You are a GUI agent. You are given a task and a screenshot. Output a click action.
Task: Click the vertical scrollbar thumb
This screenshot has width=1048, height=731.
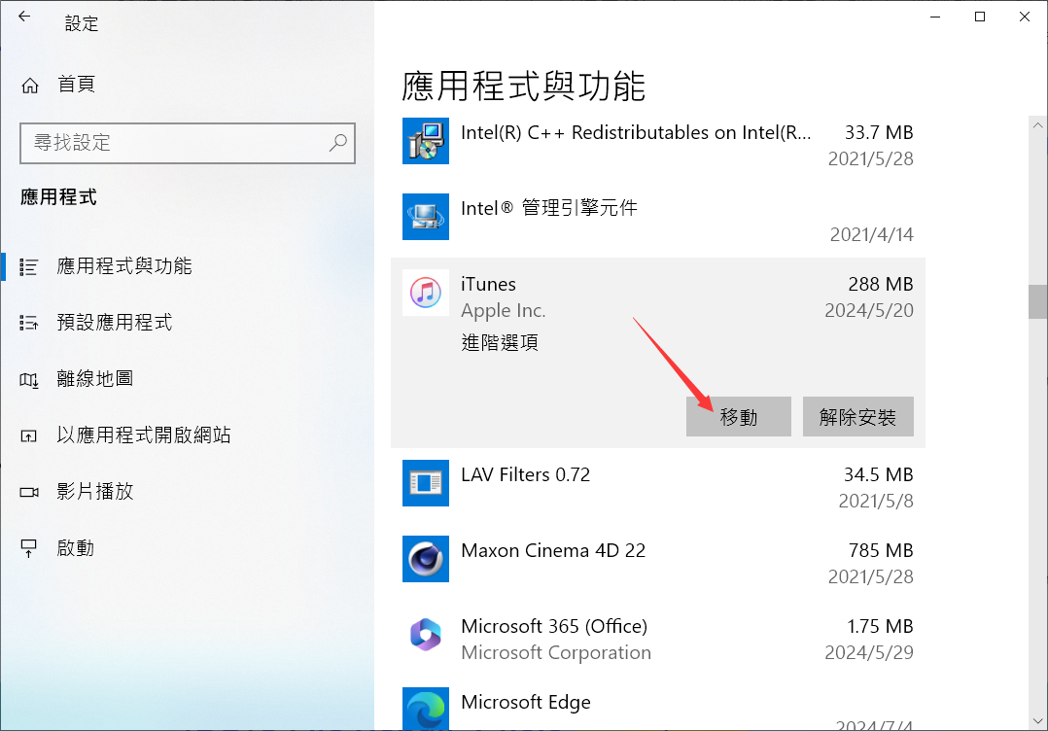tap(1037, 302)
